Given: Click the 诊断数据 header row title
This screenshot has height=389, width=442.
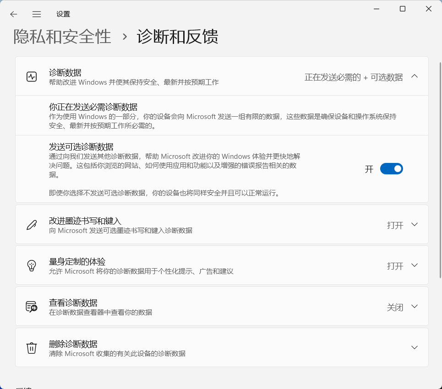Looking at the screenshot, I should click(x=65, y=72).
